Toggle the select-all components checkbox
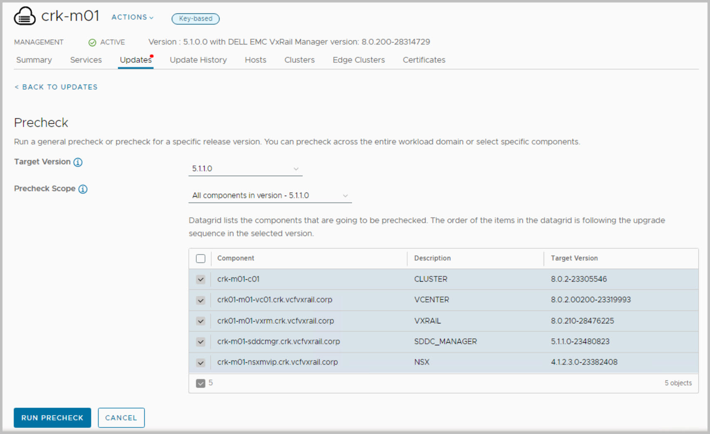710x434 pixels. pos(200,258)
